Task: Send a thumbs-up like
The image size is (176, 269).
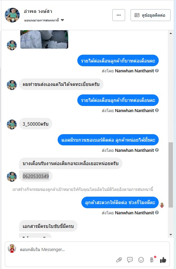Action: [163, 260]
